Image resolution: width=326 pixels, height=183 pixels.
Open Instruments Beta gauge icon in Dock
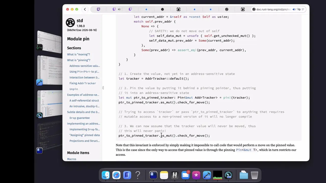point(228,175)
